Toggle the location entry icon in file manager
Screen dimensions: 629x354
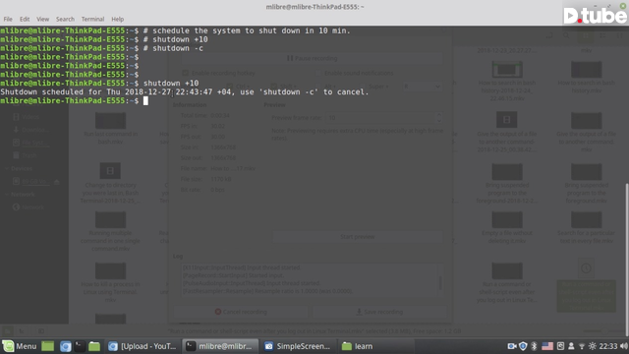click(x=549, y=35)
